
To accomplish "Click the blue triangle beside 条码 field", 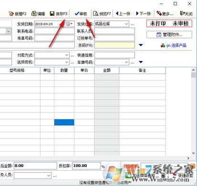I will point(141,45).
